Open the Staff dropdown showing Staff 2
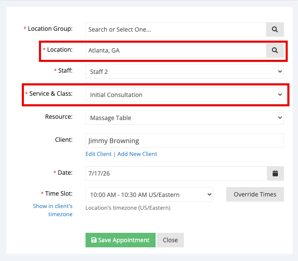Image resolution: width=298 pixels, height=261 pixels. pos(185,71)
